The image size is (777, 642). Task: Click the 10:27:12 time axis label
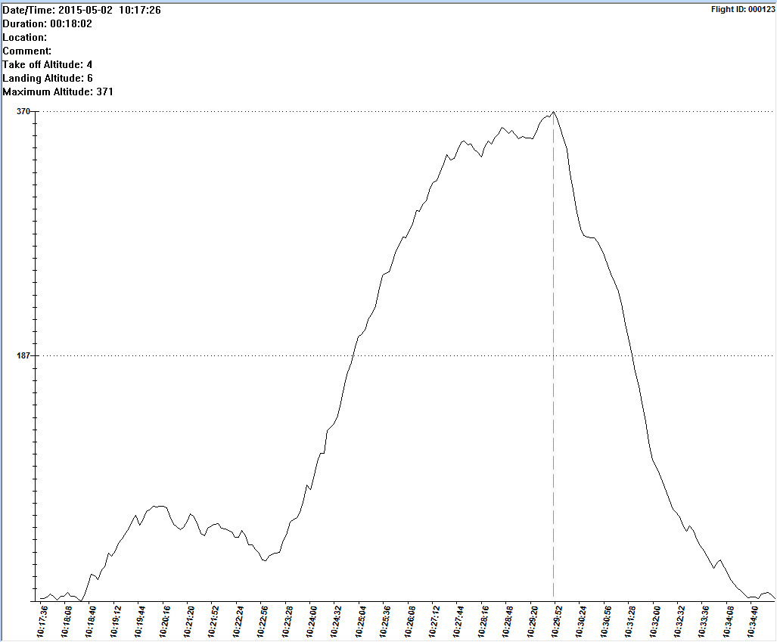pos(435,622)
